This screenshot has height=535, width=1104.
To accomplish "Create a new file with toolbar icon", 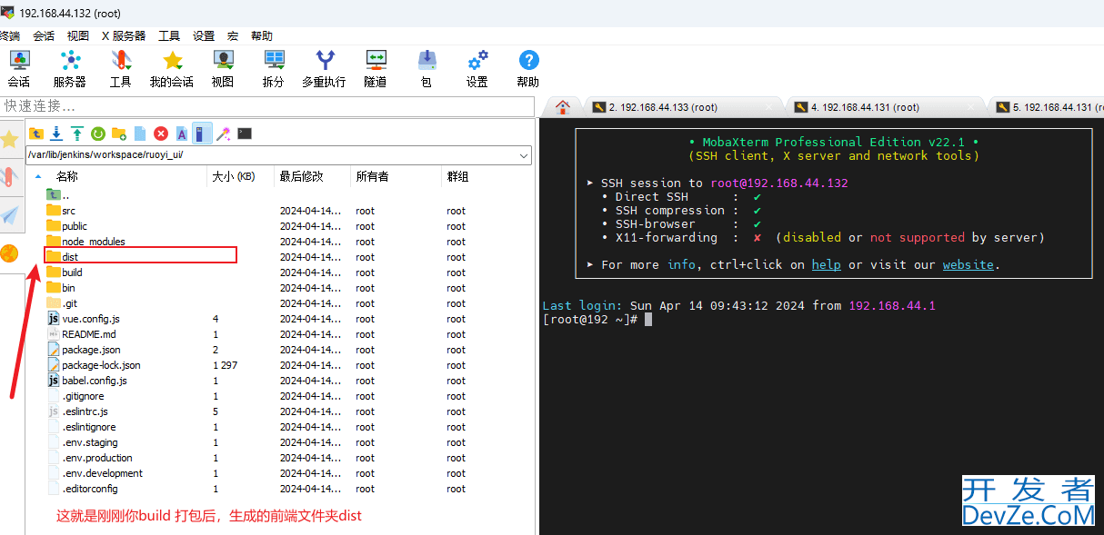I will point(140,134).
